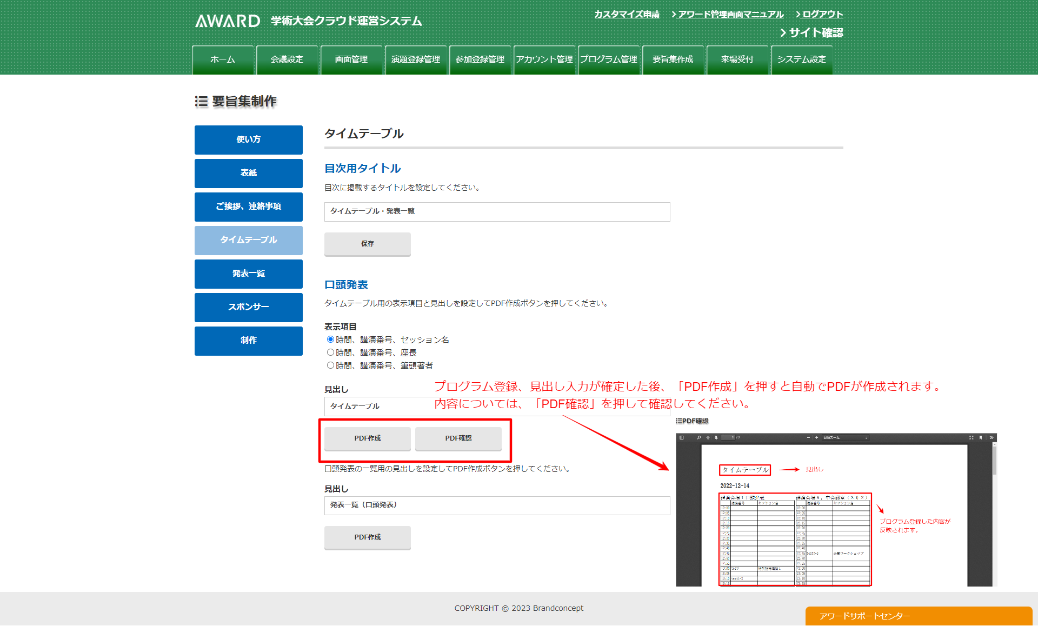Open the 自動ズーム zoom dropdown
1038x626 pixels.
tap(844, 437)
